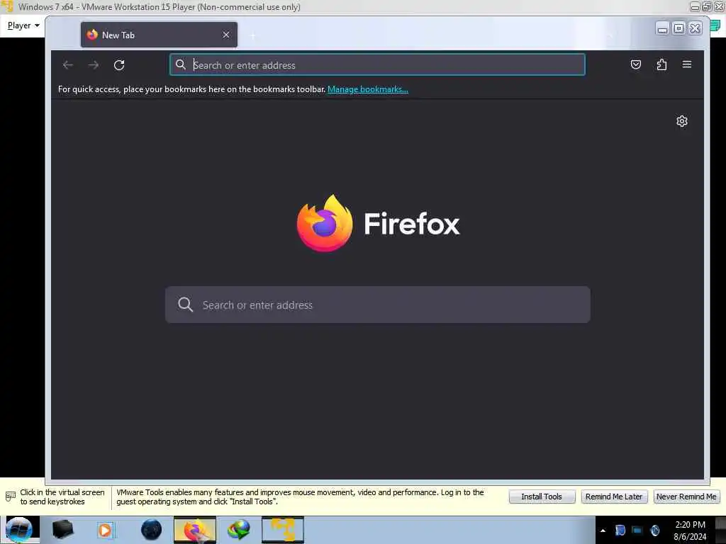The width and height of the screenshot is (726, 544).
Task: Close the New Tab tab
Action: tap(226, 35)
